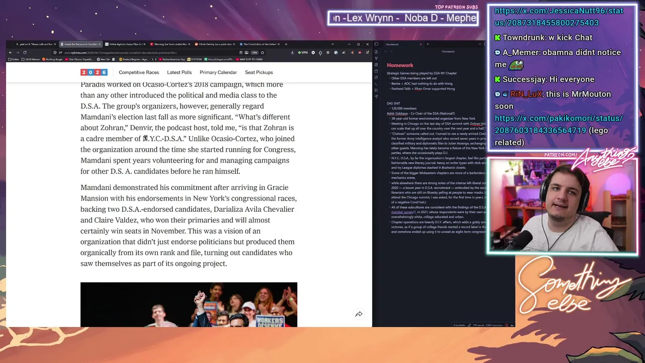This screenshot has width=645, height=363.
Task: Click 'Bernie + AOC had nothing to do' bullet
Action: [422, 84]
